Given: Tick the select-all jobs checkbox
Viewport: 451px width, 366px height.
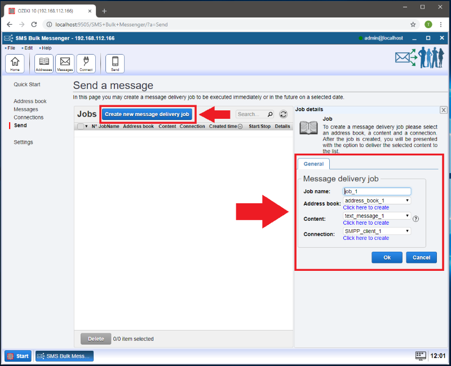Looking at the screenshot, I should pyautogui.click(x=80, y=127).
